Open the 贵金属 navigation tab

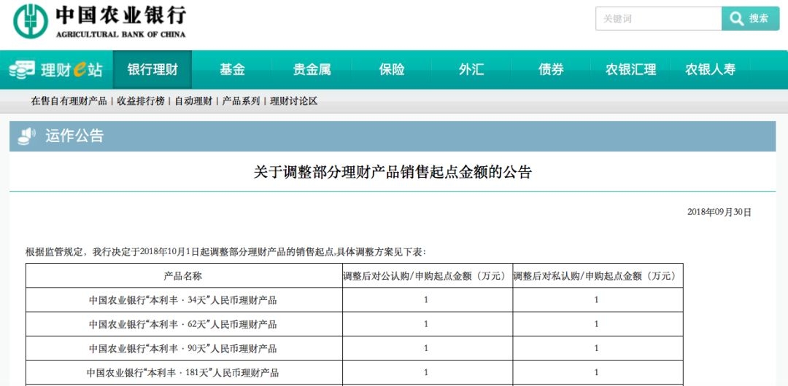click(x=312, y=69)
